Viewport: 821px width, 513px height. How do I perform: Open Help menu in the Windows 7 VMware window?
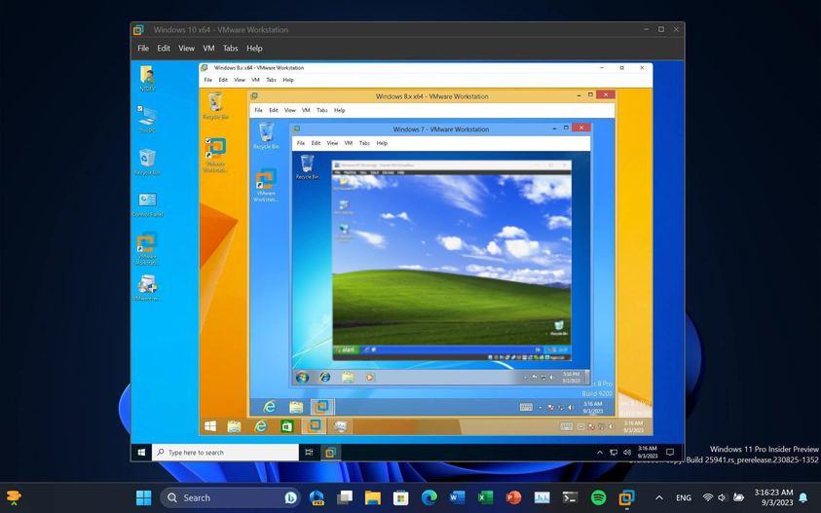pos(382,143)
